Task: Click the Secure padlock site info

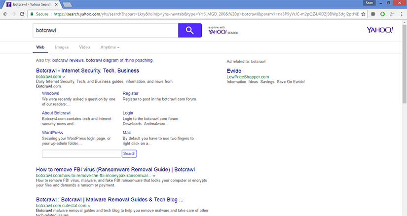Action: click(39, 14)
